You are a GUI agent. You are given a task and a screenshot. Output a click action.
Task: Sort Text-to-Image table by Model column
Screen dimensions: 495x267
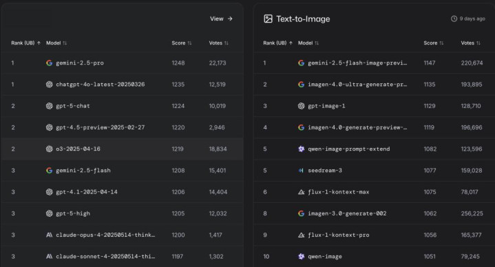coord(308,43)
